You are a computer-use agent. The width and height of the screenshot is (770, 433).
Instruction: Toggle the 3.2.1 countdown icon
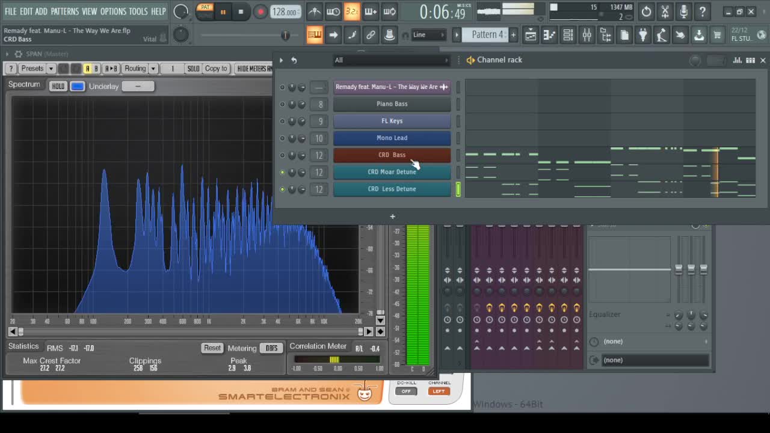(352, 11)
